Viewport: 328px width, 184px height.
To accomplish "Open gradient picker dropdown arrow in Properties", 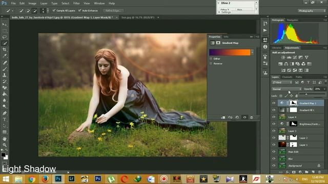I will 252,52.
